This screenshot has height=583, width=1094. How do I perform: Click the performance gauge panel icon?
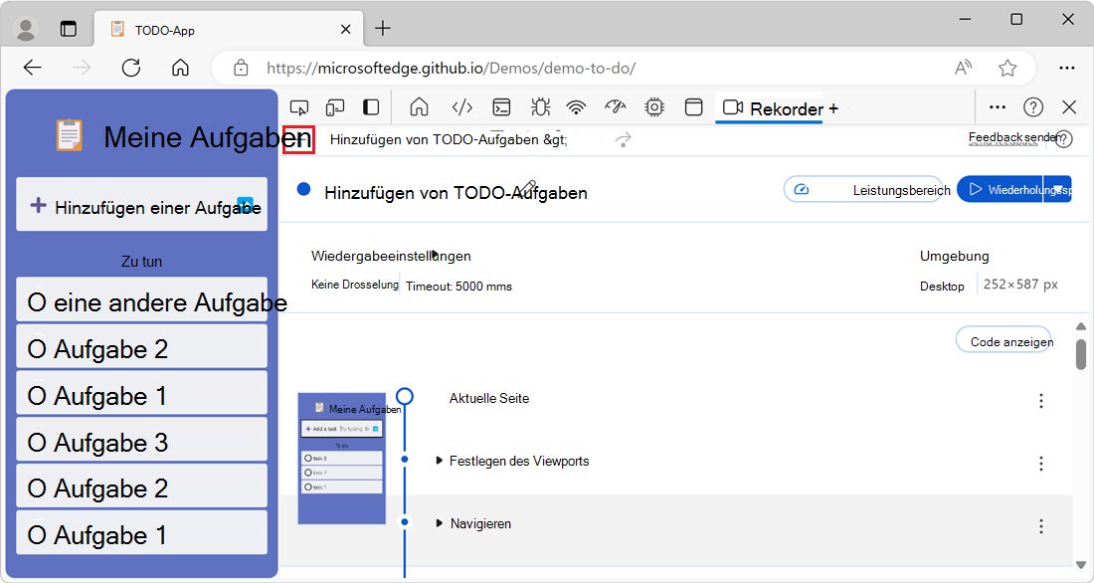615,106
